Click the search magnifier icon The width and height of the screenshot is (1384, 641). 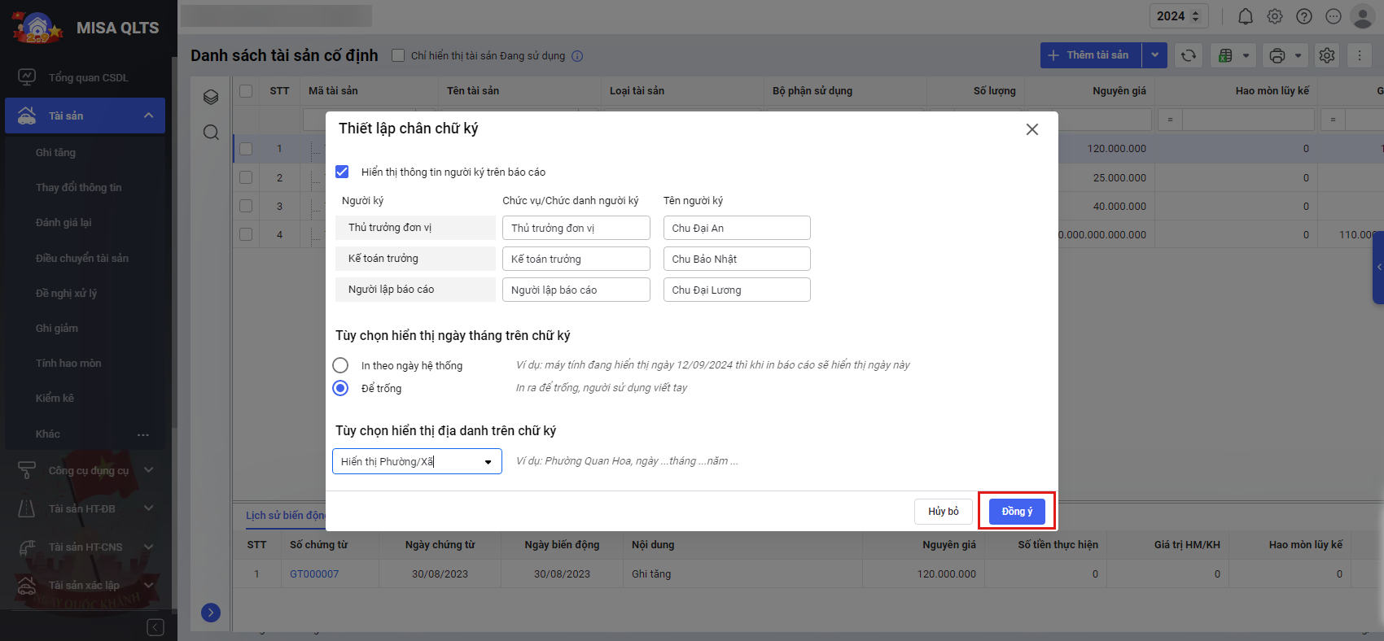tap(211, 133)
